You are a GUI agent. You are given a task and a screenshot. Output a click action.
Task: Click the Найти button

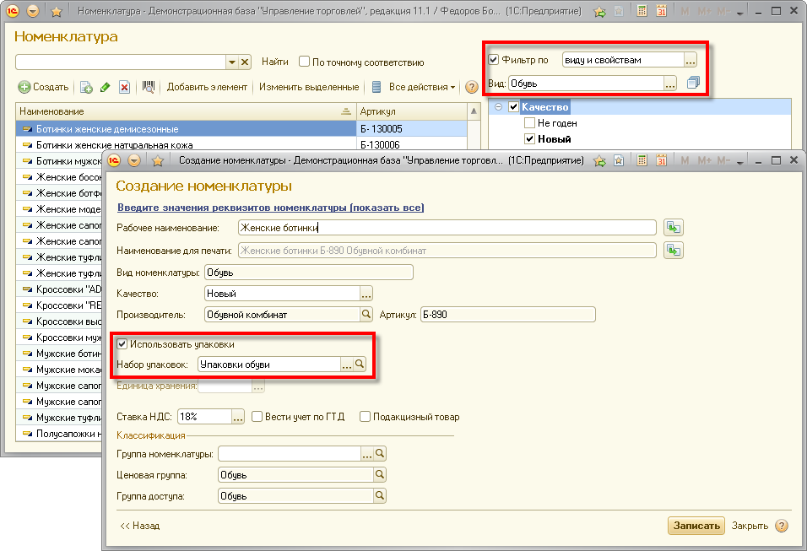tap(275, 62)
